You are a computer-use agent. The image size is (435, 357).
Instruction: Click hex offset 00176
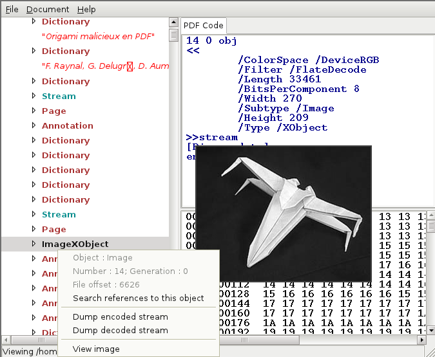[x=235, y=323]
